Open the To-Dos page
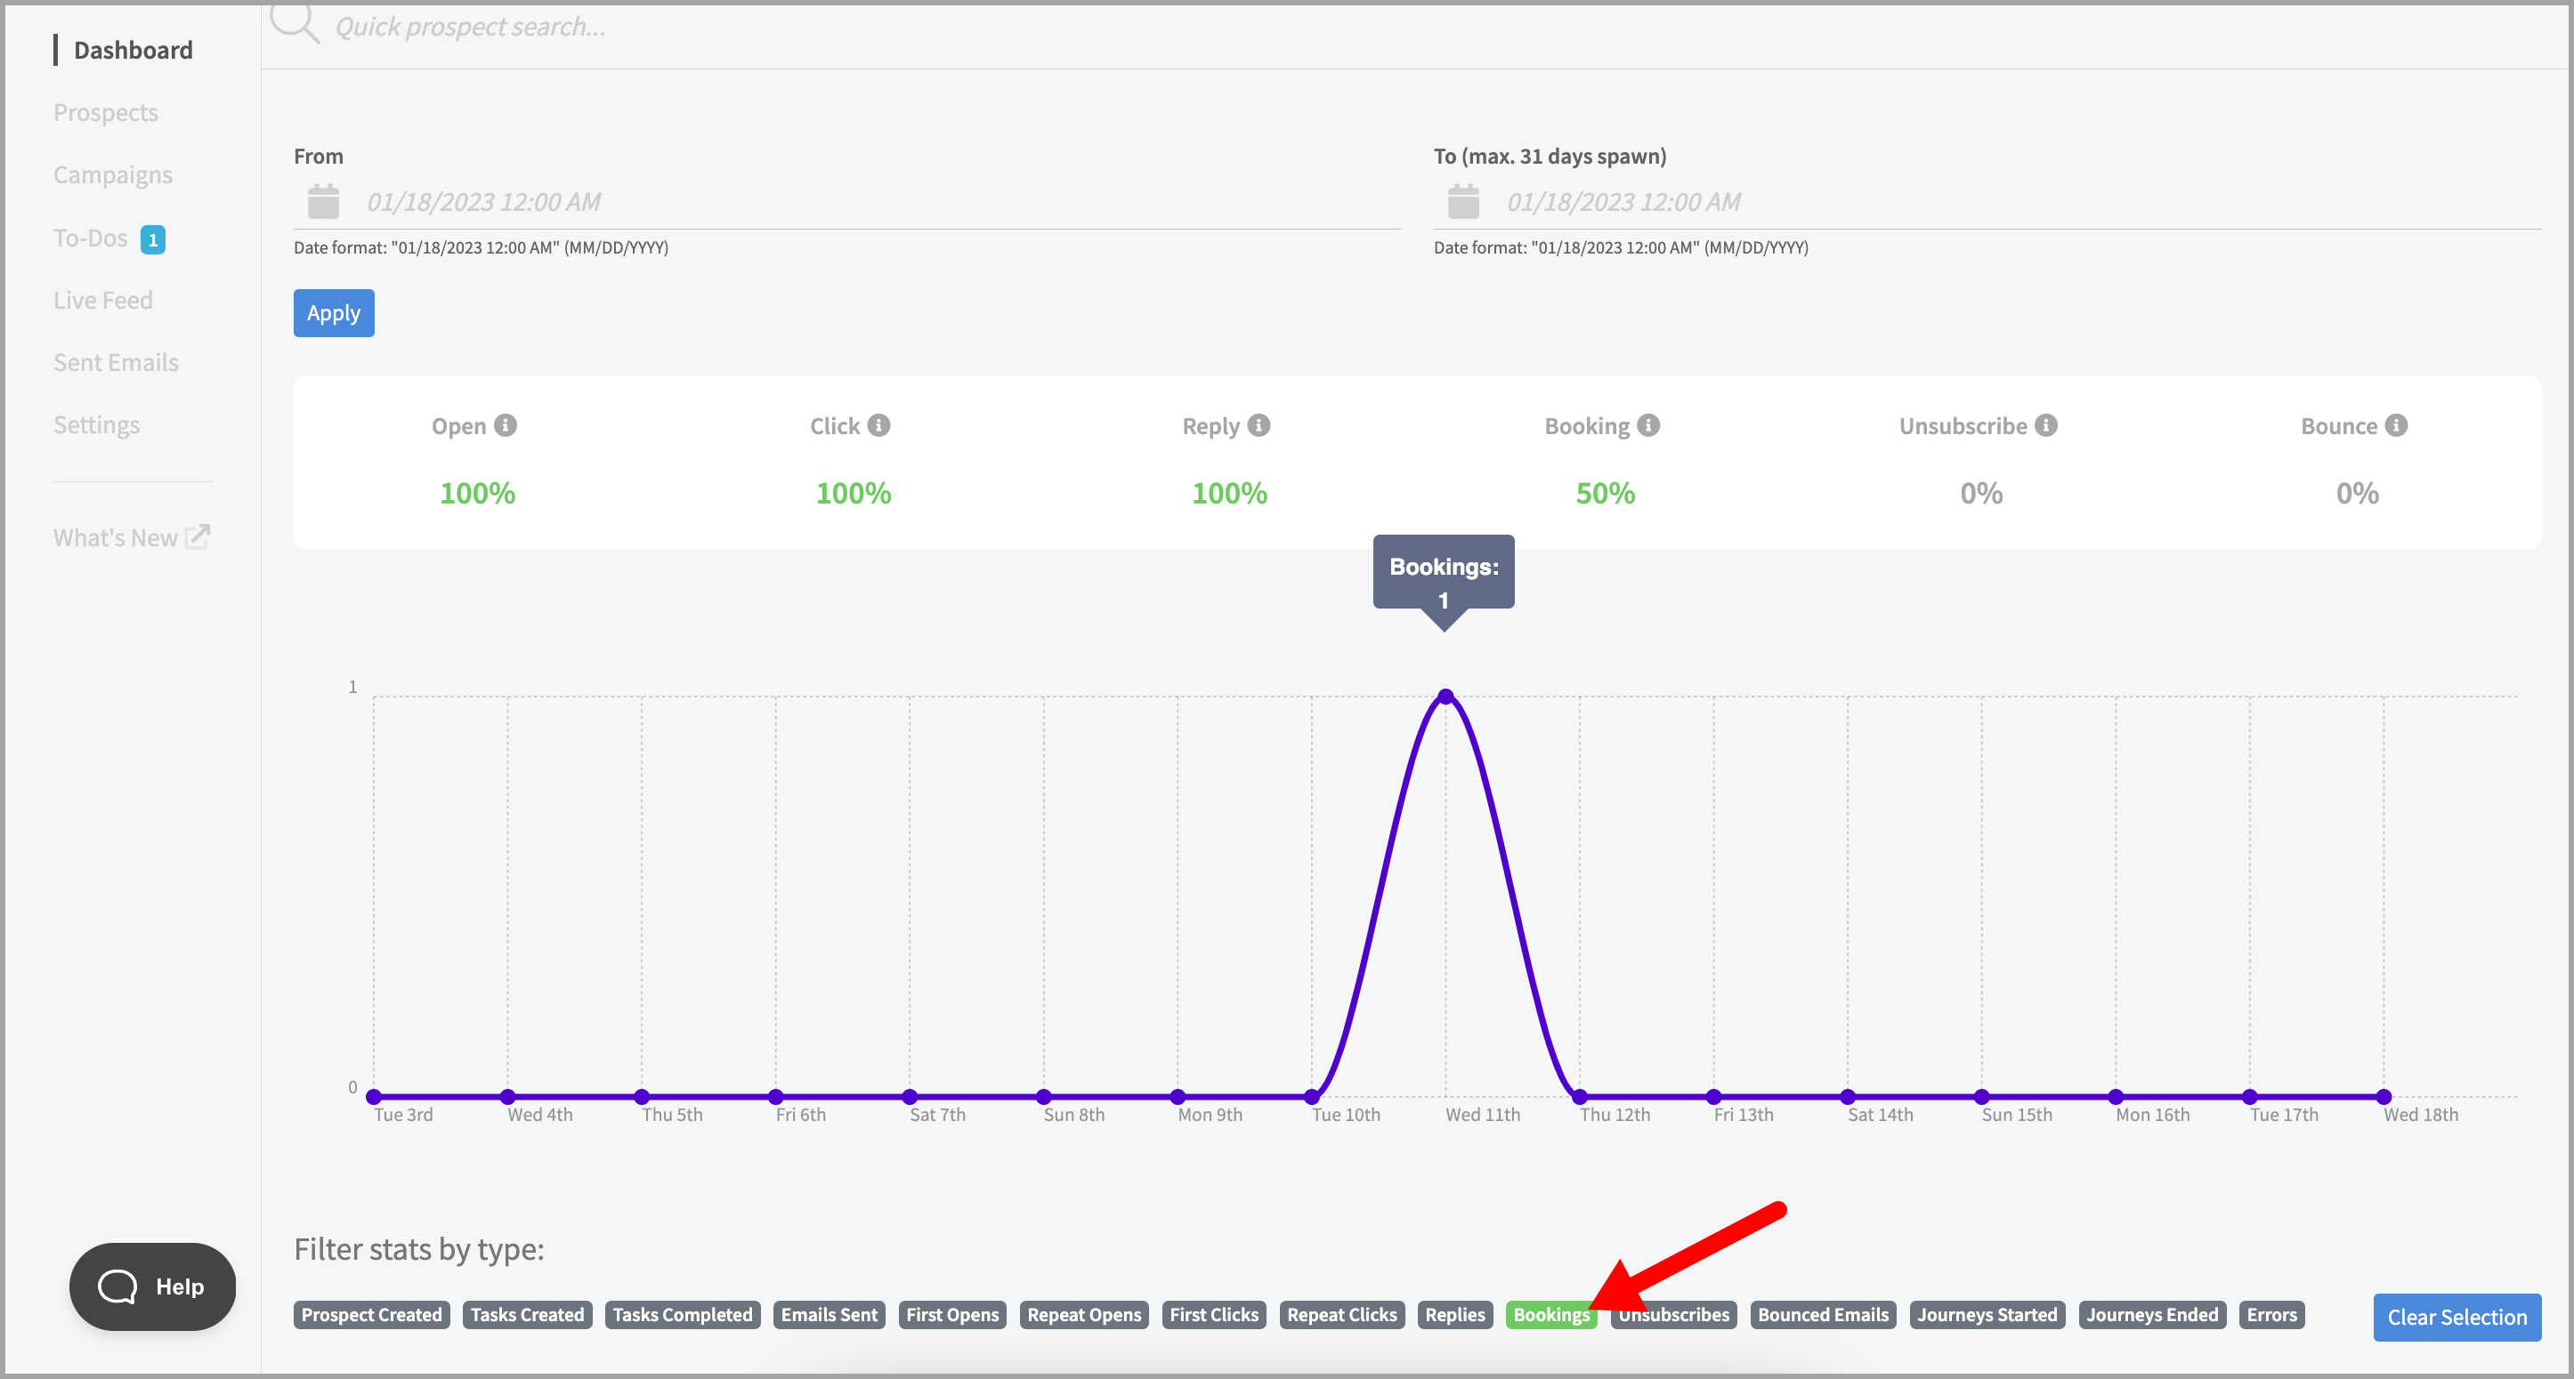This screenshot has height=1379, width=2574. (x=90, y=238)
